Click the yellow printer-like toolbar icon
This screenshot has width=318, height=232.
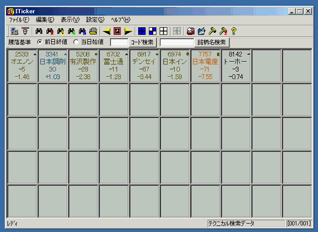[x=93, y=31]
